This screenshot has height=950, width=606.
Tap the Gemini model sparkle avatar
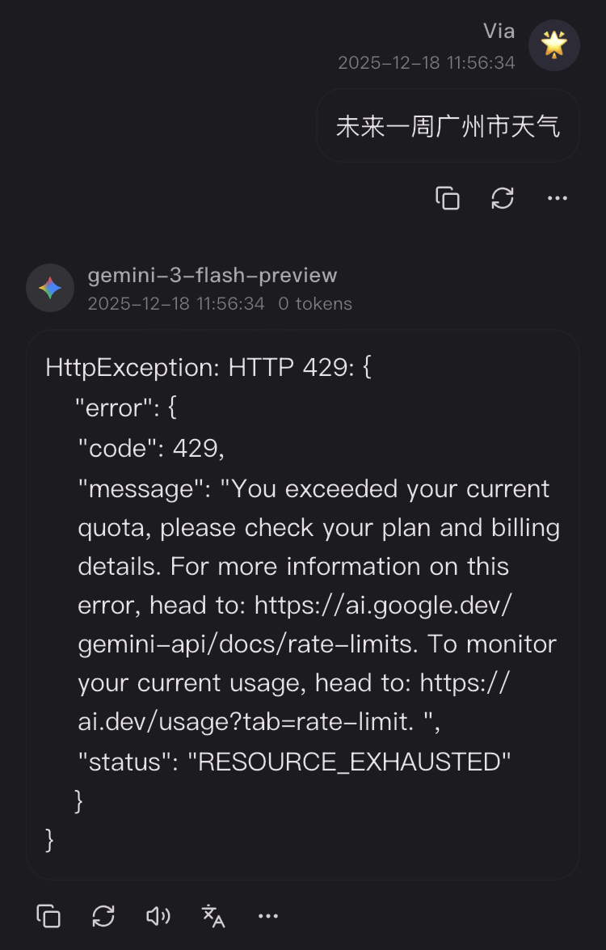click(x=50, y=288)
